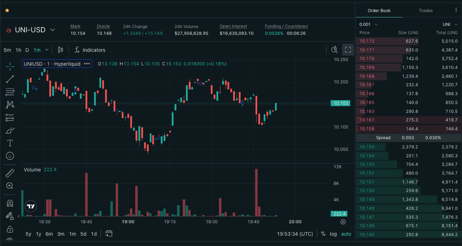Set chart range to 5y
The width and height of the screenshot is (462, 246).
pyautogui.click(x=28, y=234)
